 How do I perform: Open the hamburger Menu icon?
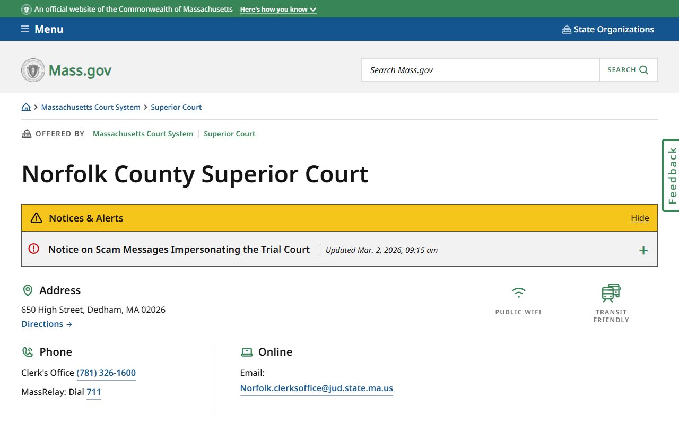(25, 29)
